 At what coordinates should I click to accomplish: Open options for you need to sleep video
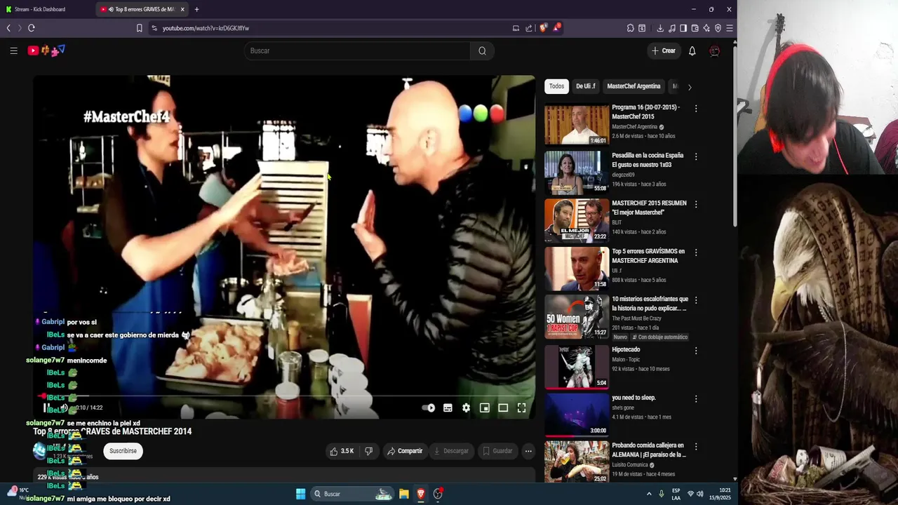pos(696,398)
